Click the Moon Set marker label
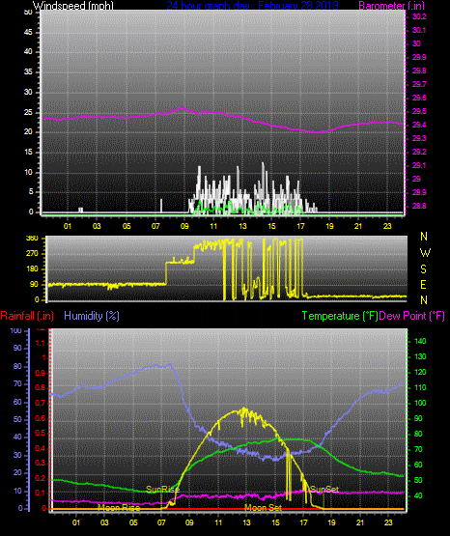 pyautogui.click(x=263, y=508)
